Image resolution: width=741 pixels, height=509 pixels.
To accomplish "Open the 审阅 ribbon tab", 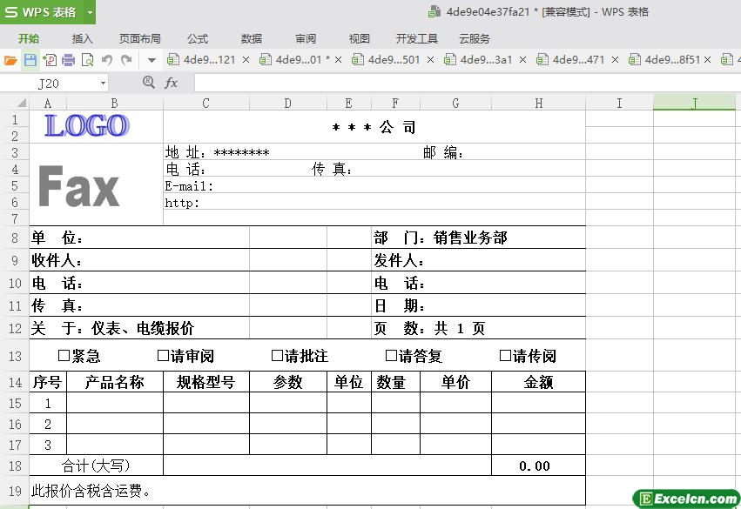I will pos(306,38).
